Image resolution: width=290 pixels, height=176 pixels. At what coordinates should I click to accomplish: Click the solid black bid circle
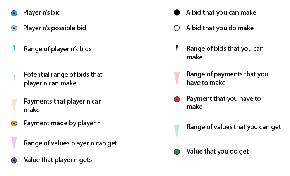[x=177, y=12]
